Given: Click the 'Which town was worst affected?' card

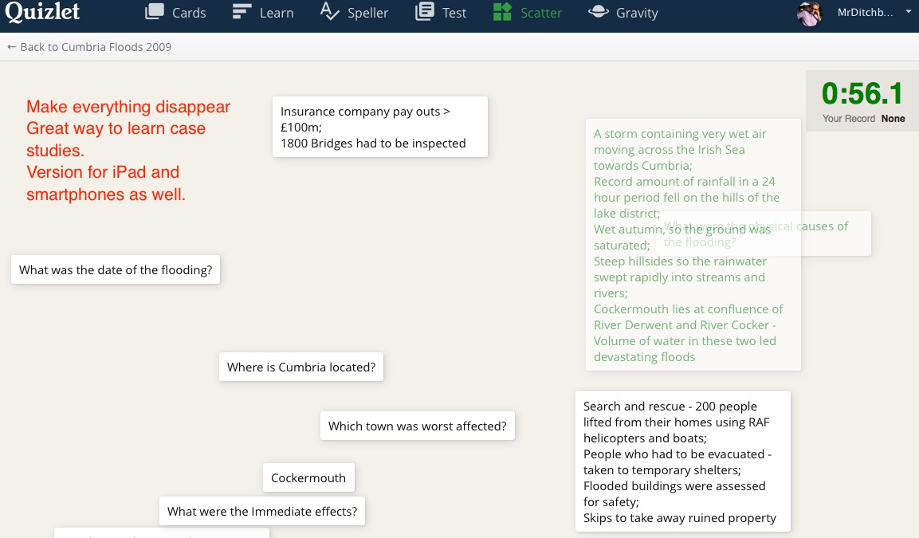Looking at the screenshot, I should 417,426.
